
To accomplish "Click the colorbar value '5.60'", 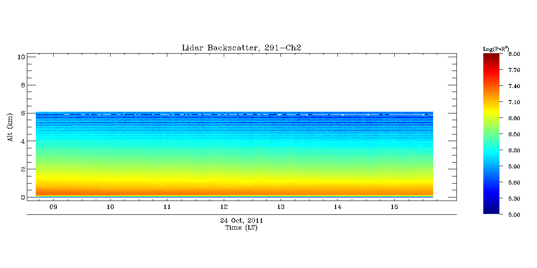I will (x=514, y=183).
